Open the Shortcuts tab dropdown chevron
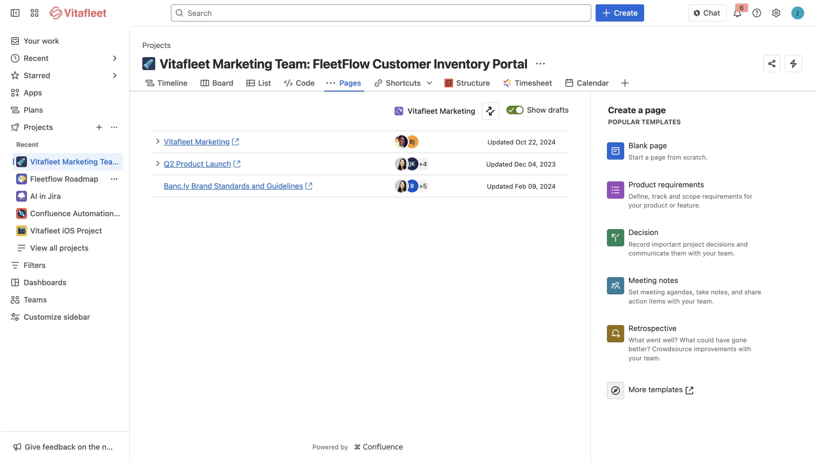 429,83
